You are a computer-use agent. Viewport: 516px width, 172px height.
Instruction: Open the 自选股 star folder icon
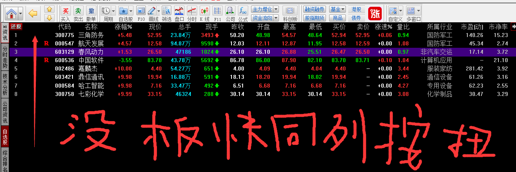124,11
